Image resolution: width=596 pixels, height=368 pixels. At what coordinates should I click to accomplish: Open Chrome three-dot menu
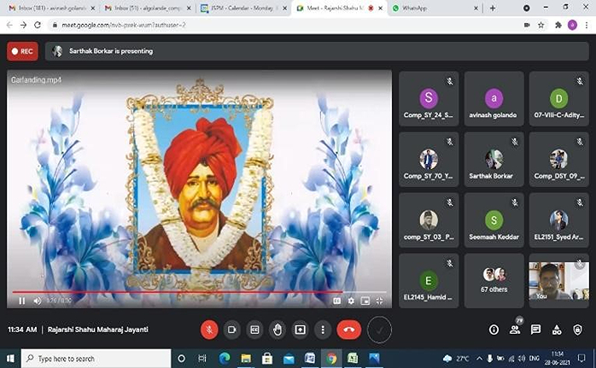point(587,25)
